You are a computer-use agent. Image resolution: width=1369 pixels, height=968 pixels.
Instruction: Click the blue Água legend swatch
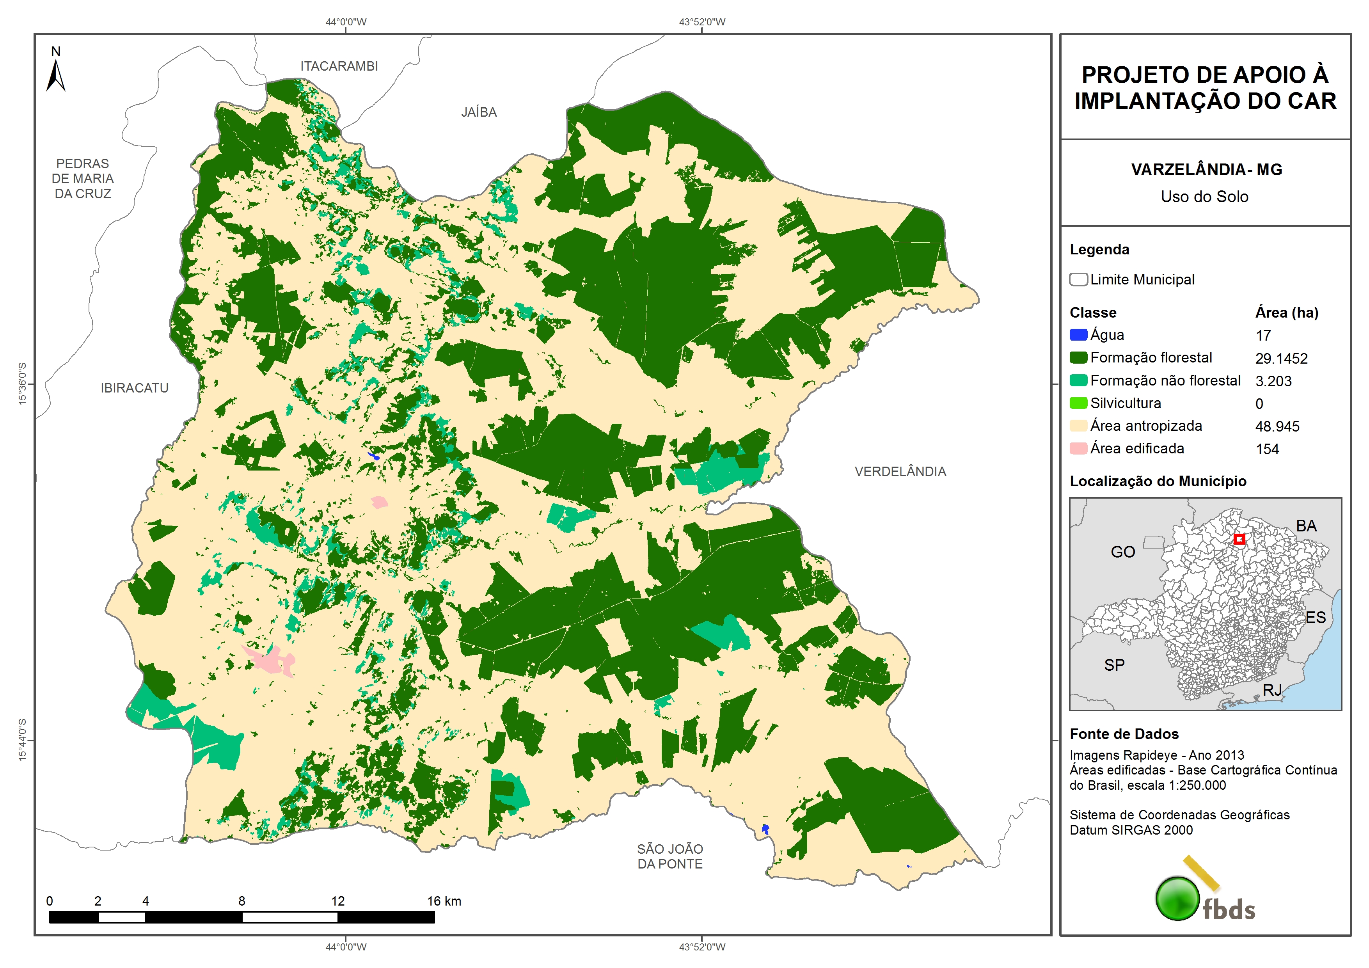1078,335
